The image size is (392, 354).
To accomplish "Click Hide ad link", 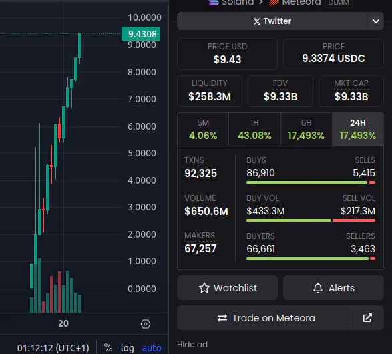I will [192, 345].
